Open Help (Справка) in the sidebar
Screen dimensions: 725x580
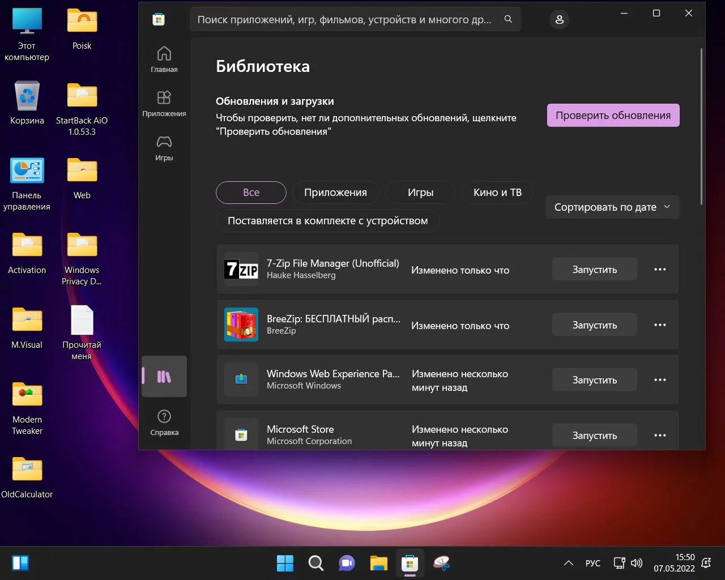[x=164, y=422]
